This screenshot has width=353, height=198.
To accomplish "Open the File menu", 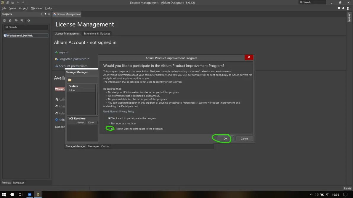I will coord(4,8).
